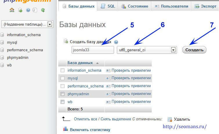219x134 pixels.
Task: Tick the mysql database checkbox
Action: [62, 78]
